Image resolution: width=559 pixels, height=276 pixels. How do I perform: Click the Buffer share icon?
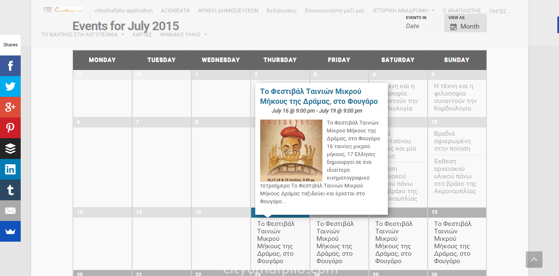coord(10,149)
